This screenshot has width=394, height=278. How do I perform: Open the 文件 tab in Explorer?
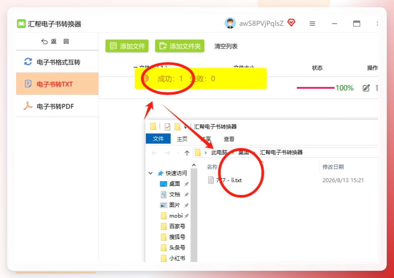pos(158,139)
